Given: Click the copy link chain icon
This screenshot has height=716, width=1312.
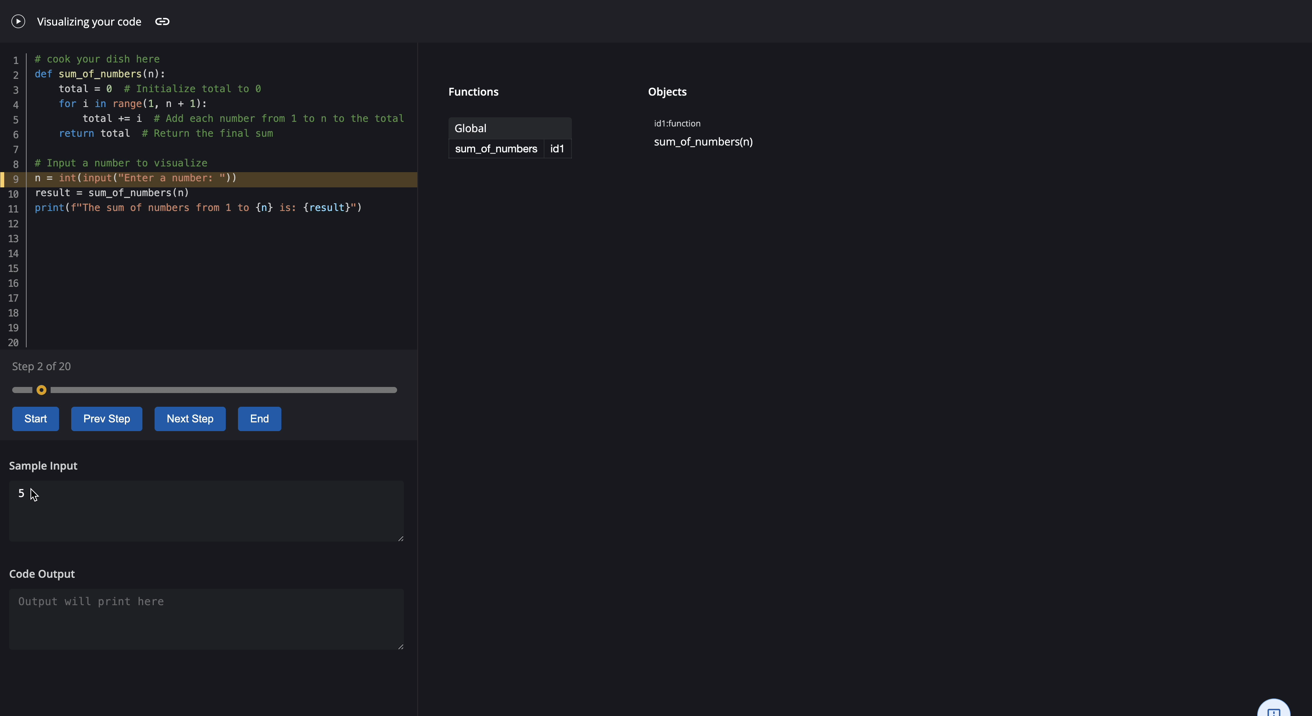Looking at the screenshot, I should tap(162, 21).
